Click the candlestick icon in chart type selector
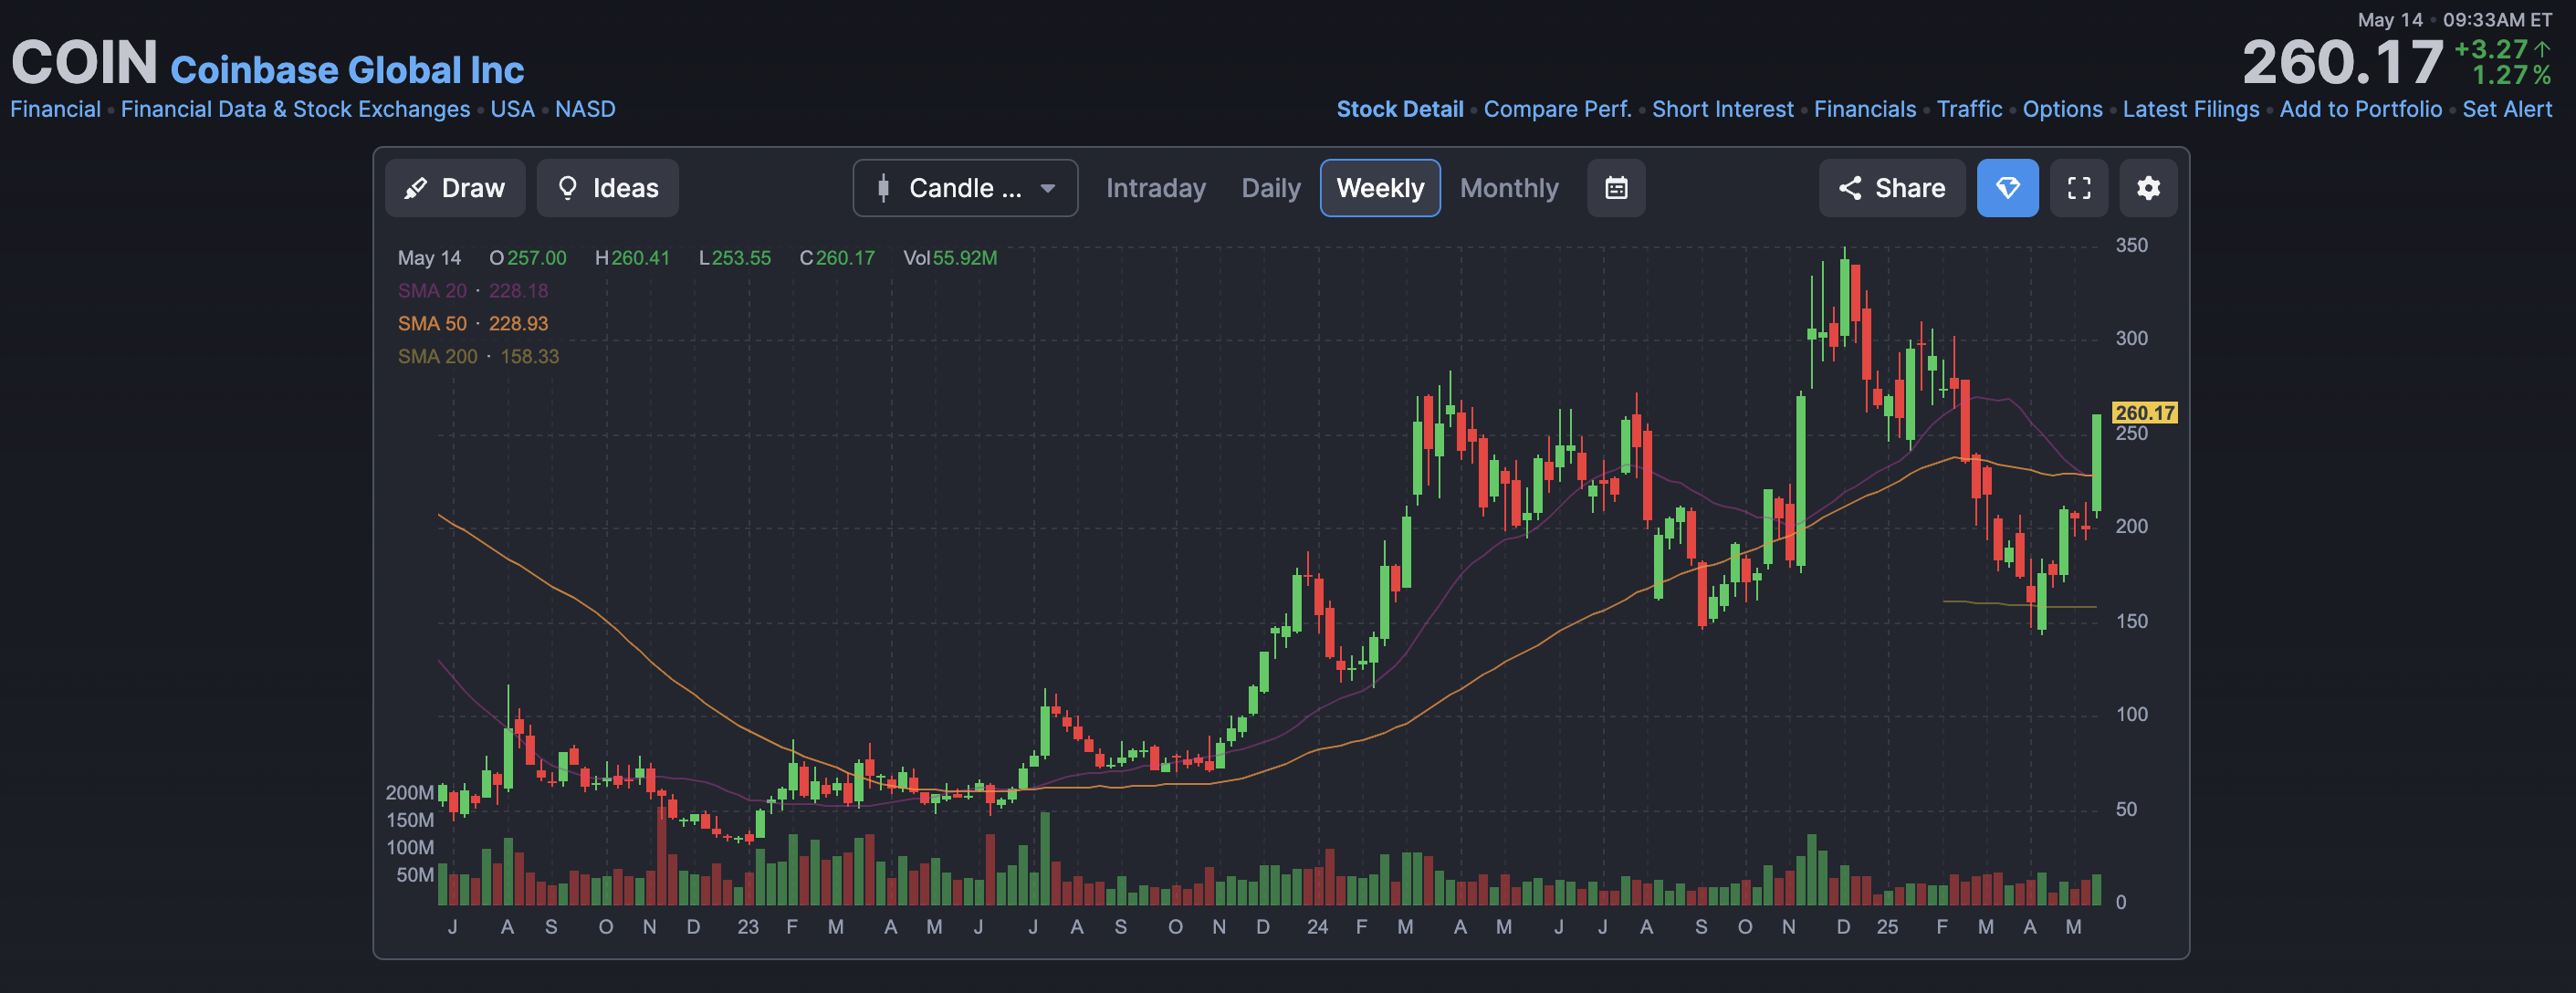This screenshot has width=2576, height=993. click(883, 188)
